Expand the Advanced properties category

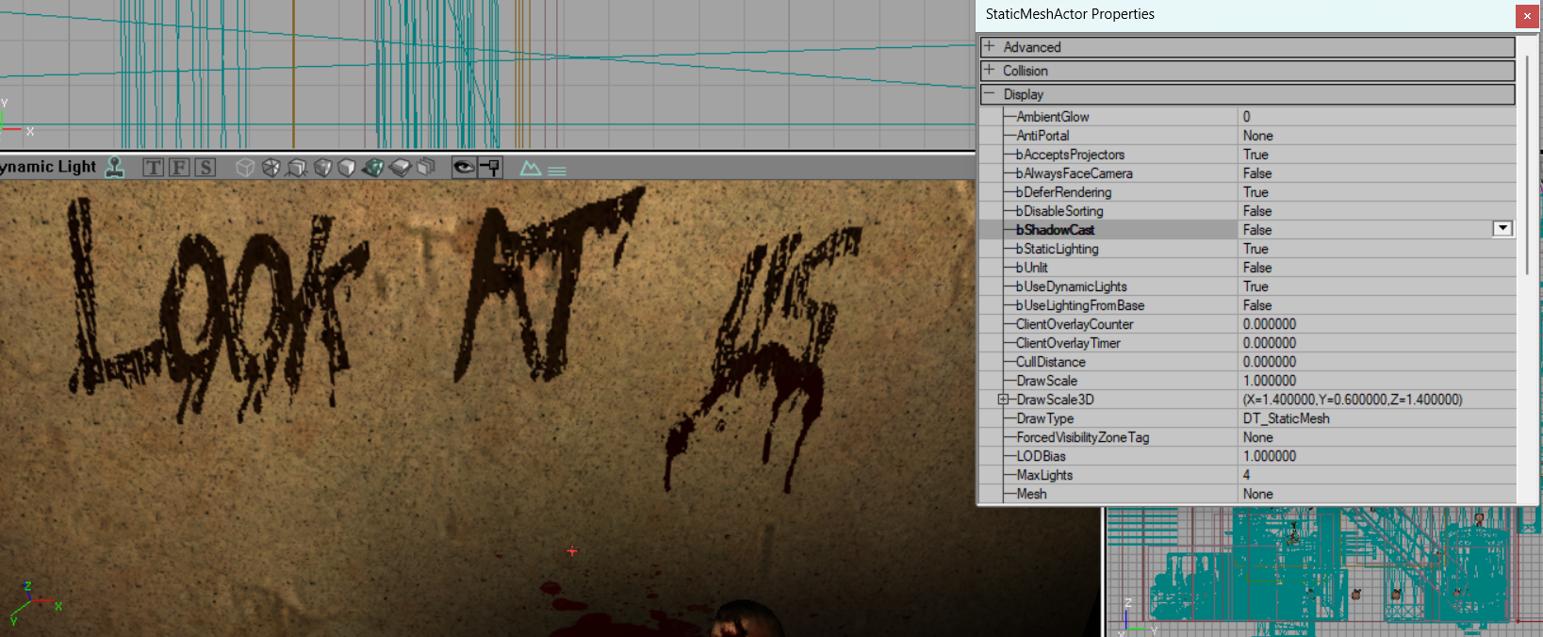tap(989, 46)
